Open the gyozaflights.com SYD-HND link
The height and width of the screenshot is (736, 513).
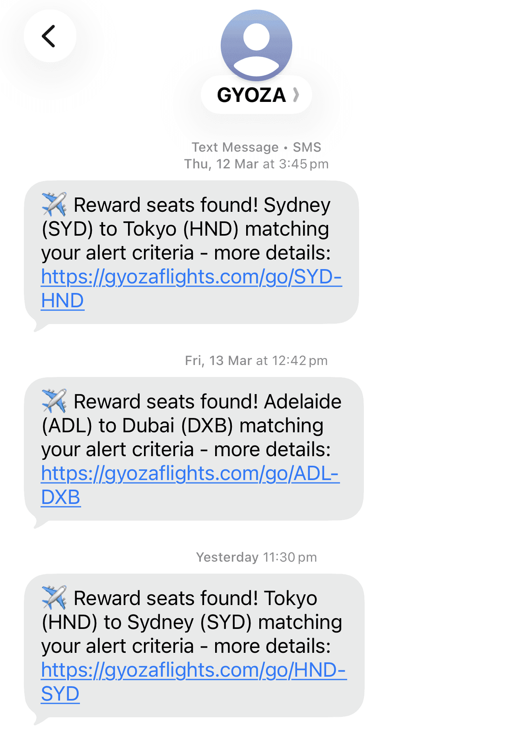click(191, 277)
